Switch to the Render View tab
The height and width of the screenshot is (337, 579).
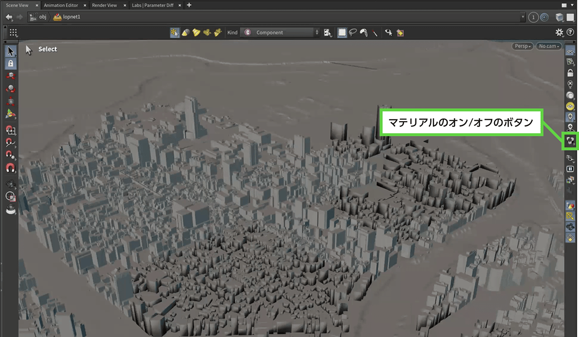point(104,5)
